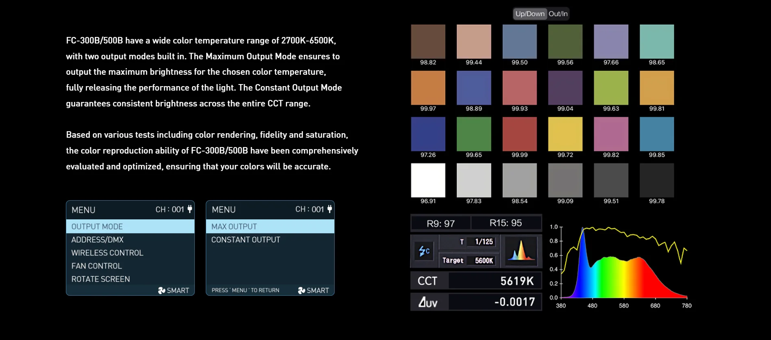
Task: Click the light gray swatch labeled 97.83
Action: click(474, 180)
